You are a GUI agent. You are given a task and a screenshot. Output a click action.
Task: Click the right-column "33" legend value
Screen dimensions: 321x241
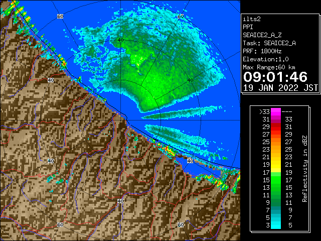click(x=289, y=119)
